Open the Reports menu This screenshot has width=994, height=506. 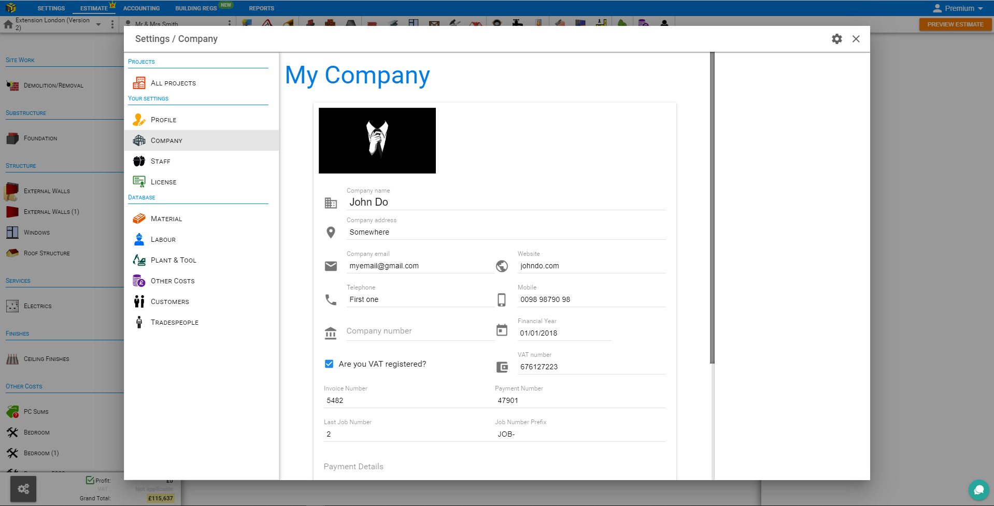coord(261,8)
